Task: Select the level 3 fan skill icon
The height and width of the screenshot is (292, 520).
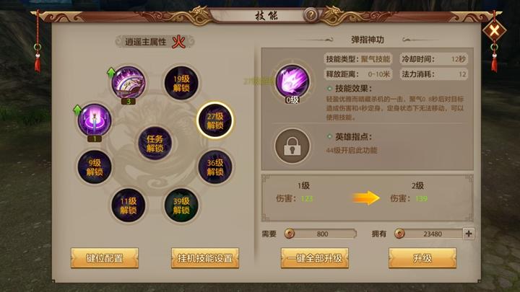Action: coord(129,82)
